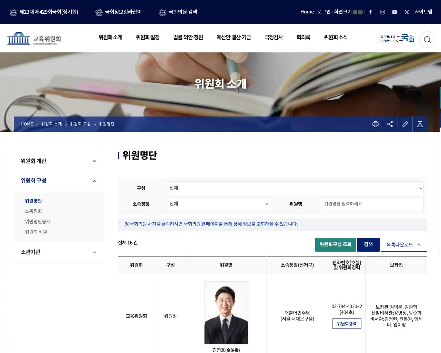Expand the 소관기관 sidebar section

coord(59,252)
